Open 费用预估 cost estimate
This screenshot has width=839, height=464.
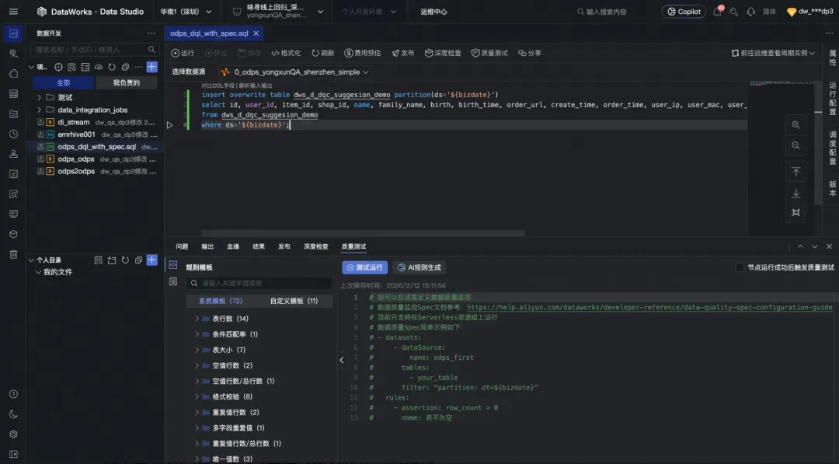[362, 53]
